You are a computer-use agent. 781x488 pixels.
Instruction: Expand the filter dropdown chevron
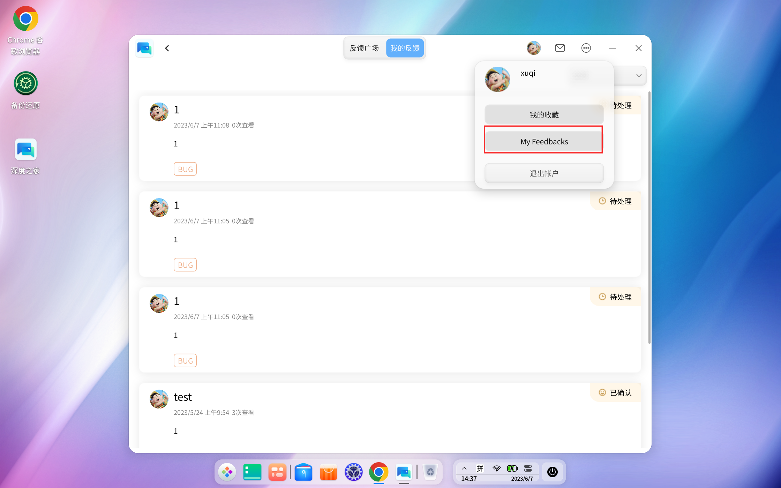(639, 76)
